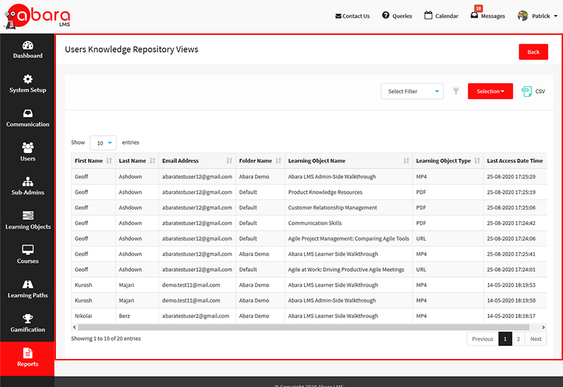Open Learning Paths in sidebar
The width and height of the screenshot is (563, 387).
(28, 289)
